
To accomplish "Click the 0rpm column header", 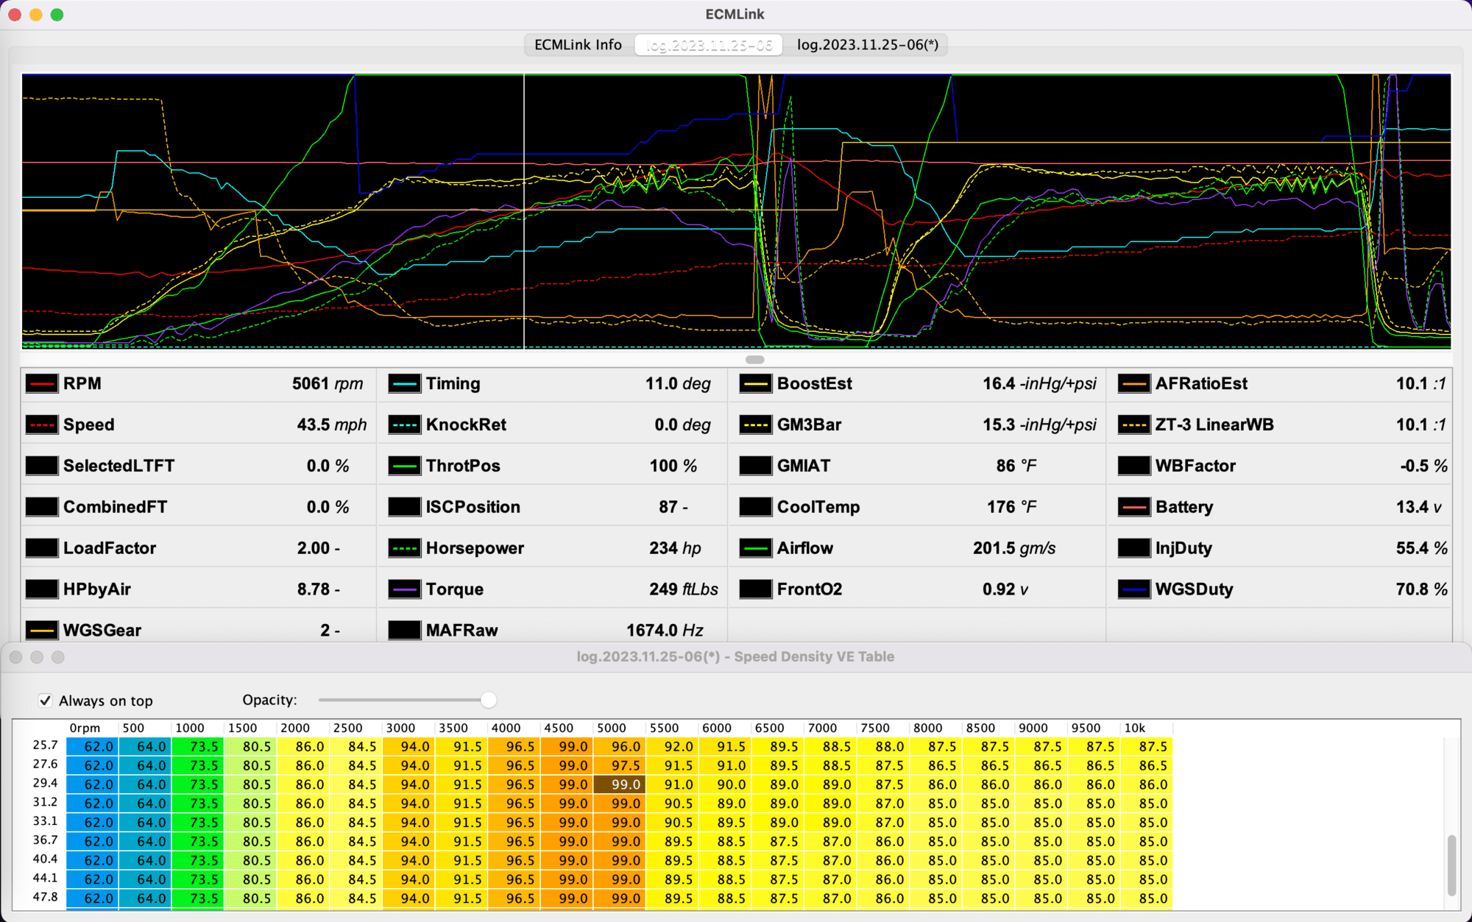I will point(85,728).
